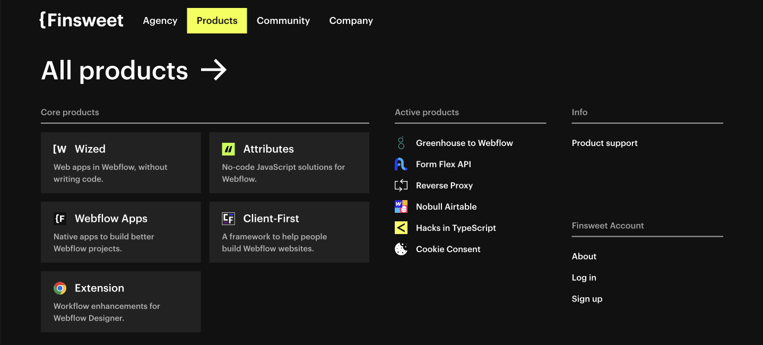
Task: Click the Finsweet logo
Action: tap(81, 20)
